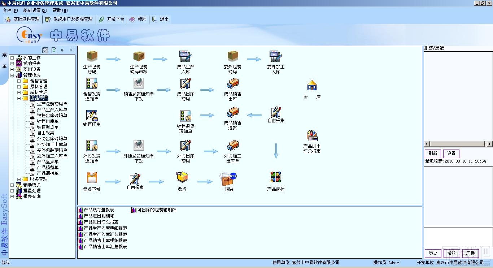Screen dimensions: 493x268
Task: Click the 盘点下发 floppy disk icon
Action: [x=92, y=178]
